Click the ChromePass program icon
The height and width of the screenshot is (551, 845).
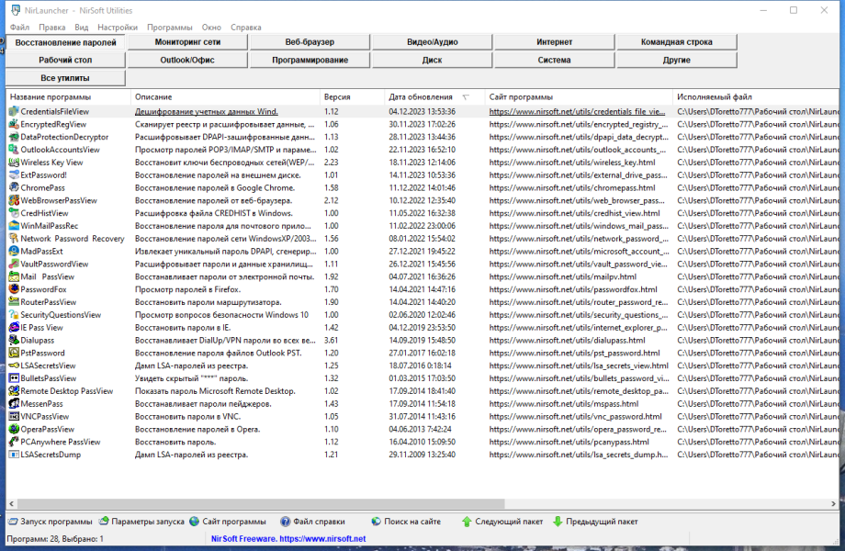(14, 188)
